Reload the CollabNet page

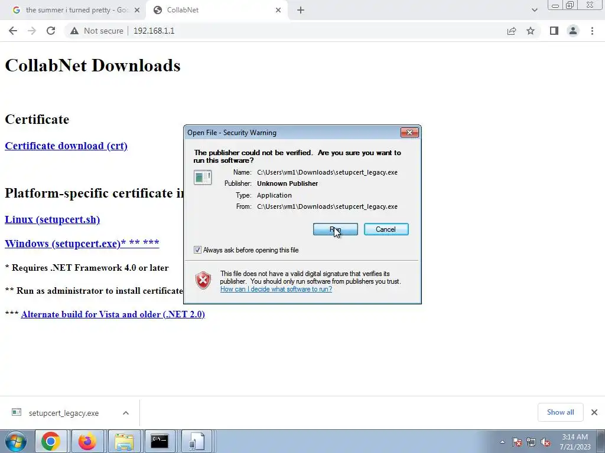(x=51, y=31)
